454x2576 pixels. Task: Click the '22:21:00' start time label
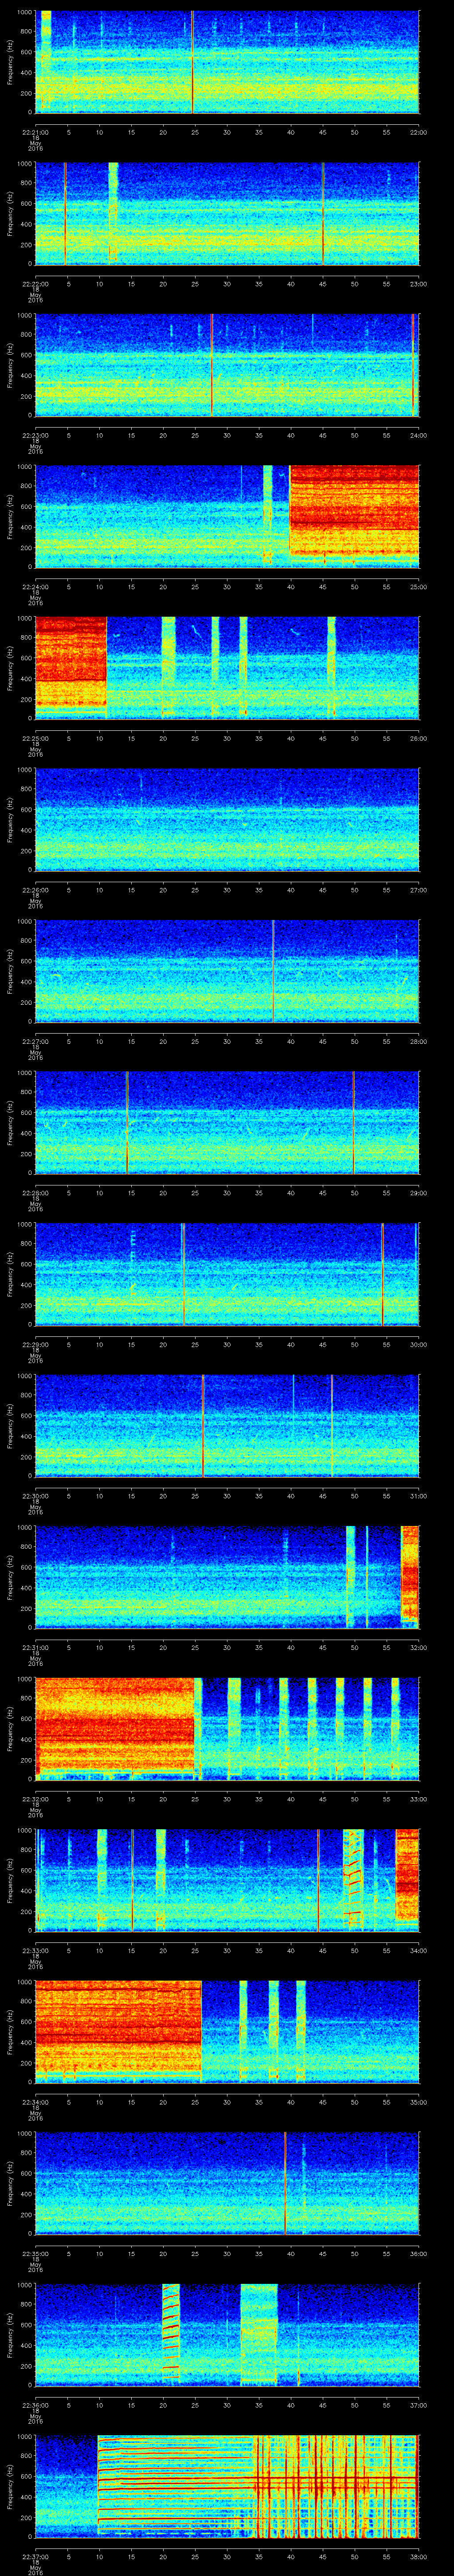36,132
